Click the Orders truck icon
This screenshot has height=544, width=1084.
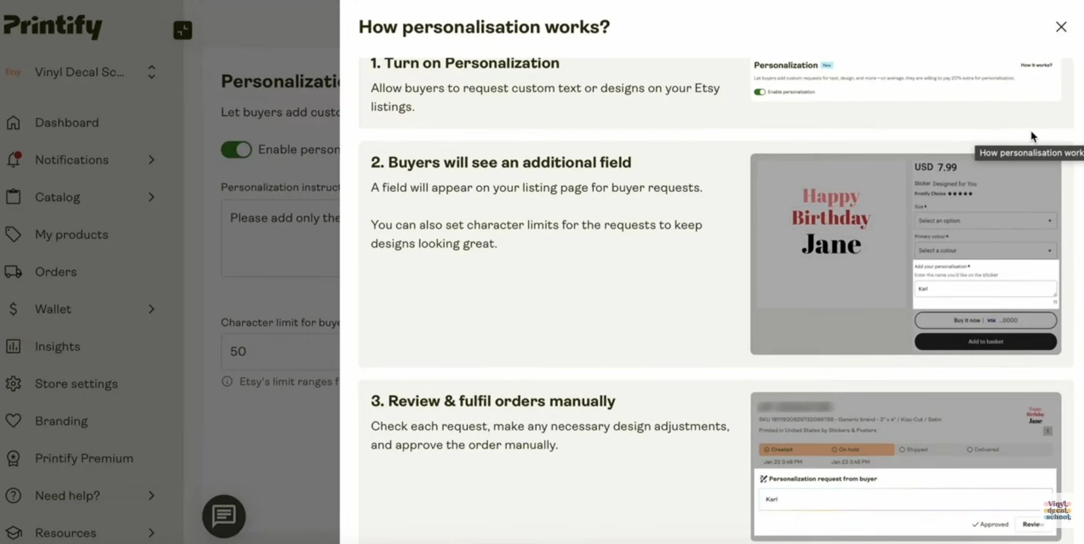[14, 271]
